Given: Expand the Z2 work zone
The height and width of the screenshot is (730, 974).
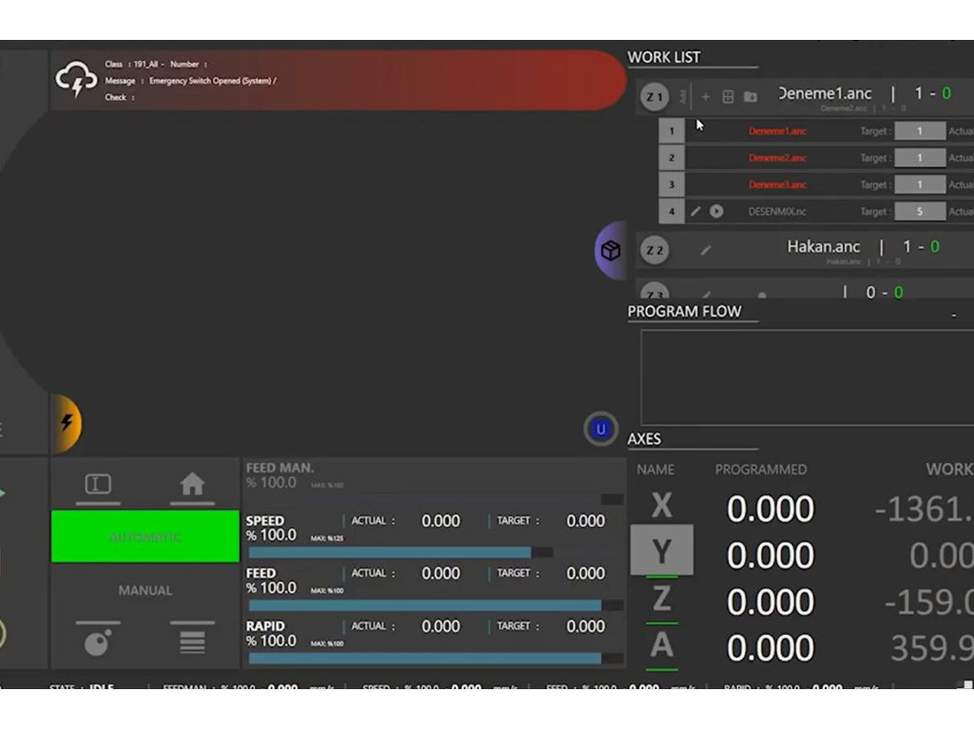Looking at the screenshot, I should [x=654, y=250].
